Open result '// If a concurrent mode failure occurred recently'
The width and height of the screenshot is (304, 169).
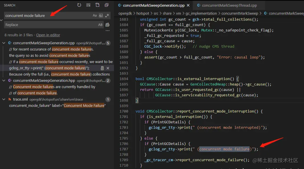coord(61,62)
